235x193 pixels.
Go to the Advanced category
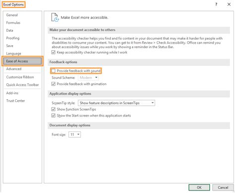tap(22, 69)
